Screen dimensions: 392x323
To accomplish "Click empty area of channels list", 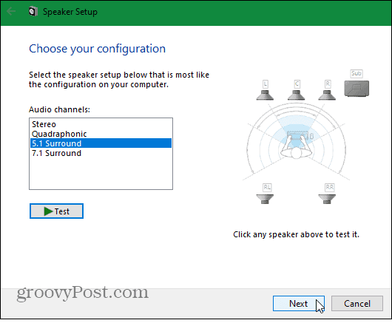I will 101,174.
